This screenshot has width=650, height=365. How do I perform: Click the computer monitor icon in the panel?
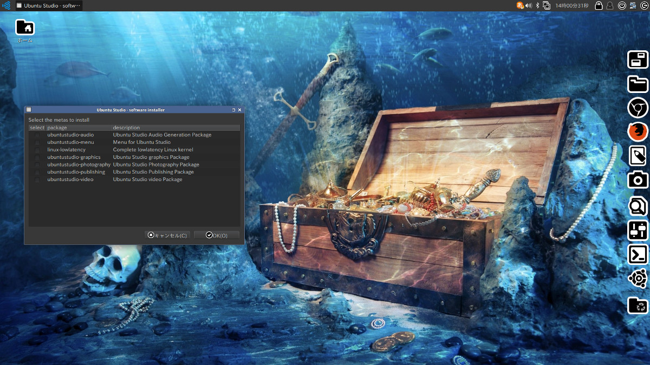point(633,5)
